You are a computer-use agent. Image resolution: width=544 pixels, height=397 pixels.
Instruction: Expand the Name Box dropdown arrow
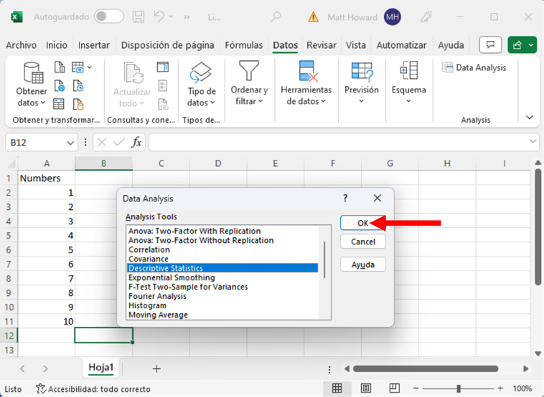70,143
